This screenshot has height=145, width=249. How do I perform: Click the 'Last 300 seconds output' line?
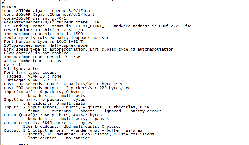click(67, 88)
